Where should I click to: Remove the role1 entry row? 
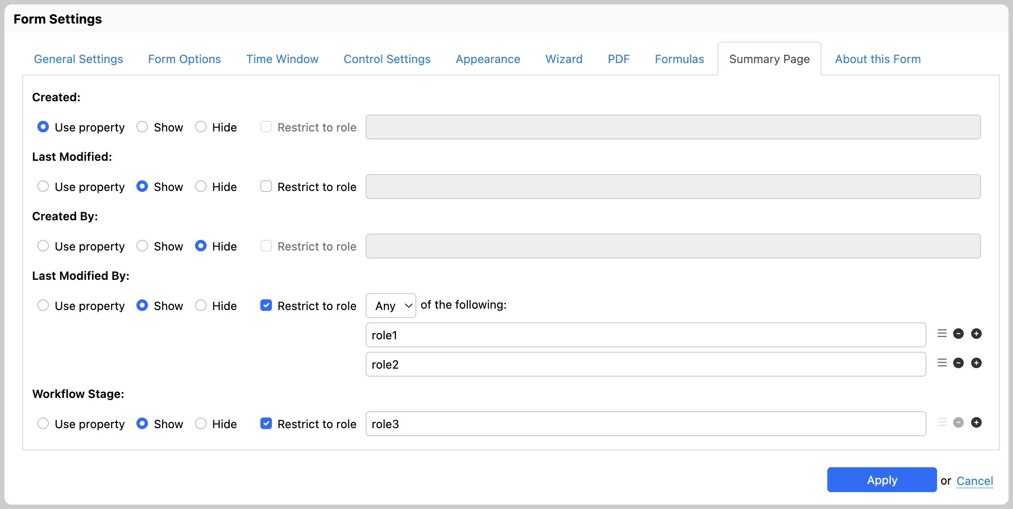[x=958, y=334]
